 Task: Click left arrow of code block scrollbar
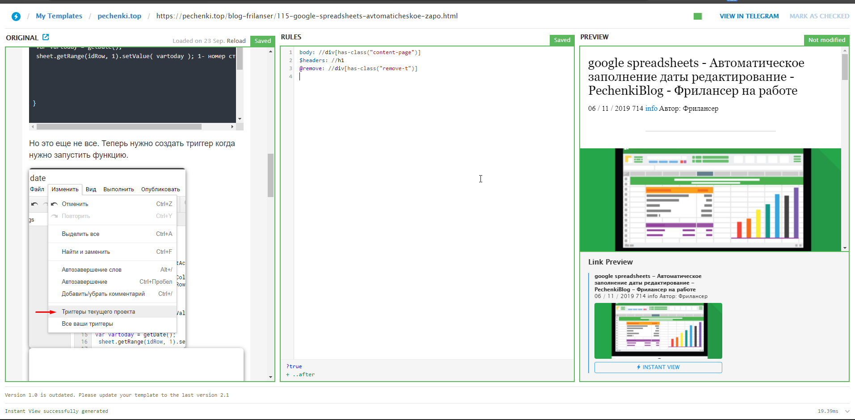click(33, 127)
